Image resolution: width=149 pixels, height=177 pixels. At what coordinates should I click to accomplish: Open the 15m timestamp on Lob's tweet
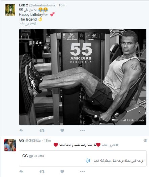[x=62, y=5]
